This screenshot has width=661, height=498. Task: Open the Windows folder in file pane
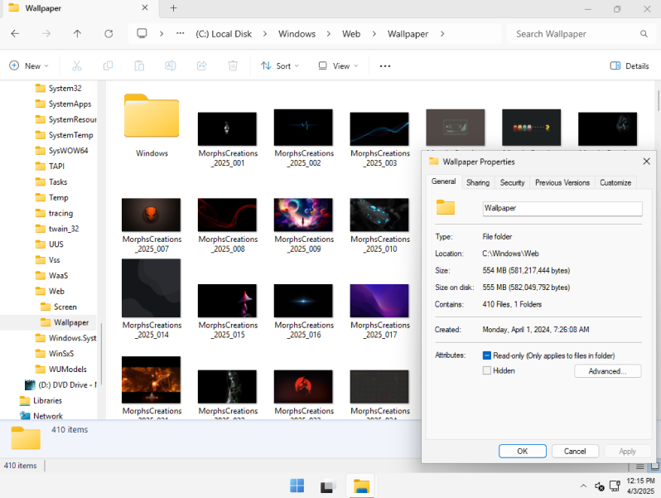152,125
